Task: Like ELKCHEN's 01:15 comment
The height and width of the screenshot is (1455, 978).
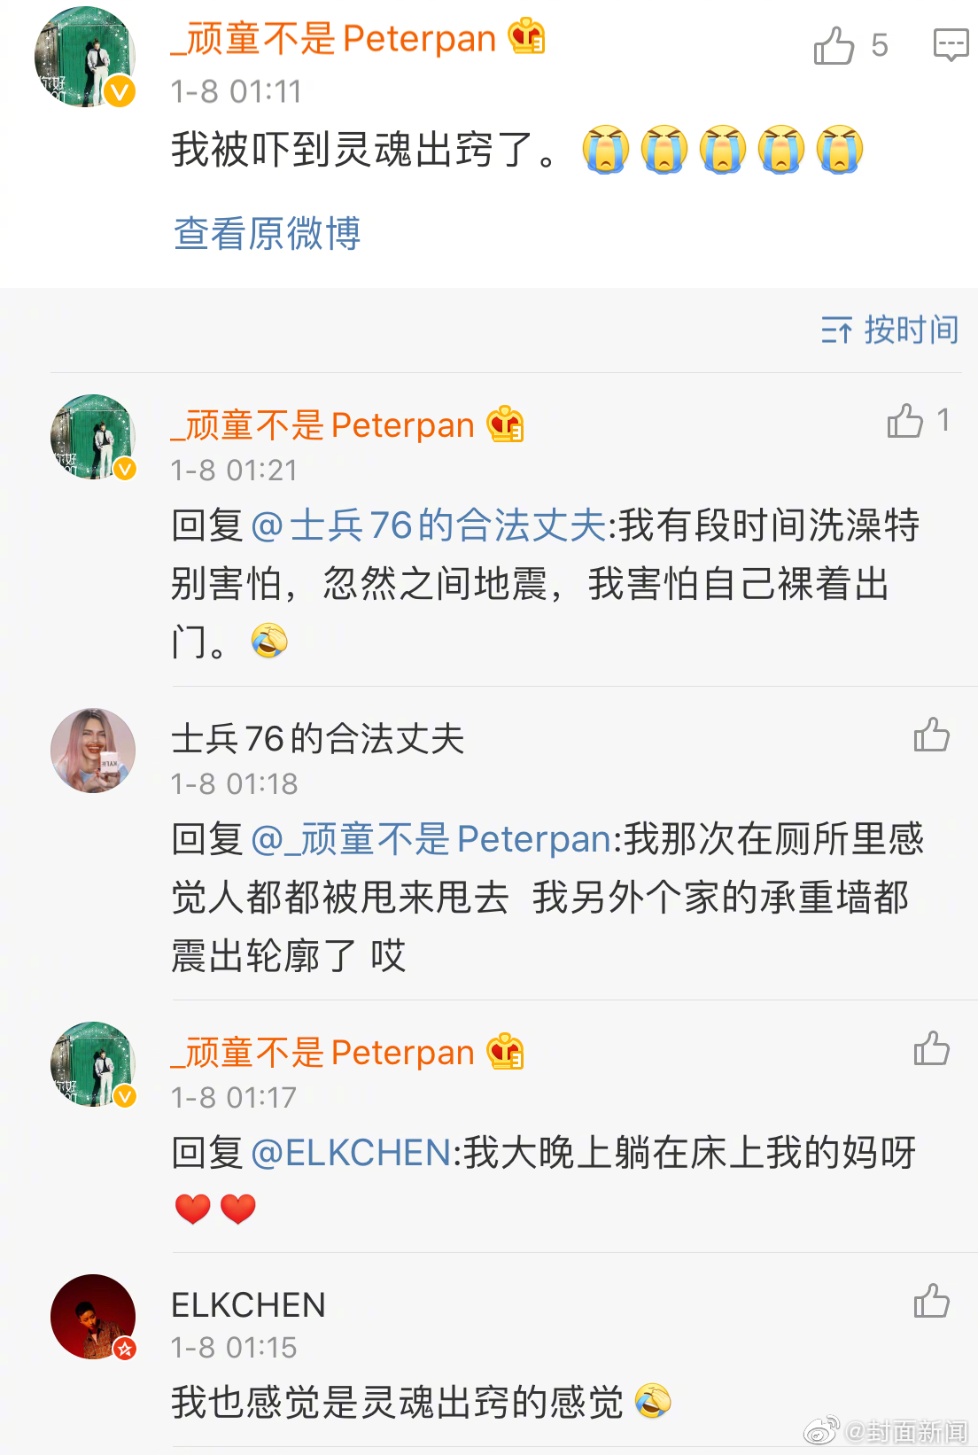Action: [931, 1301]
